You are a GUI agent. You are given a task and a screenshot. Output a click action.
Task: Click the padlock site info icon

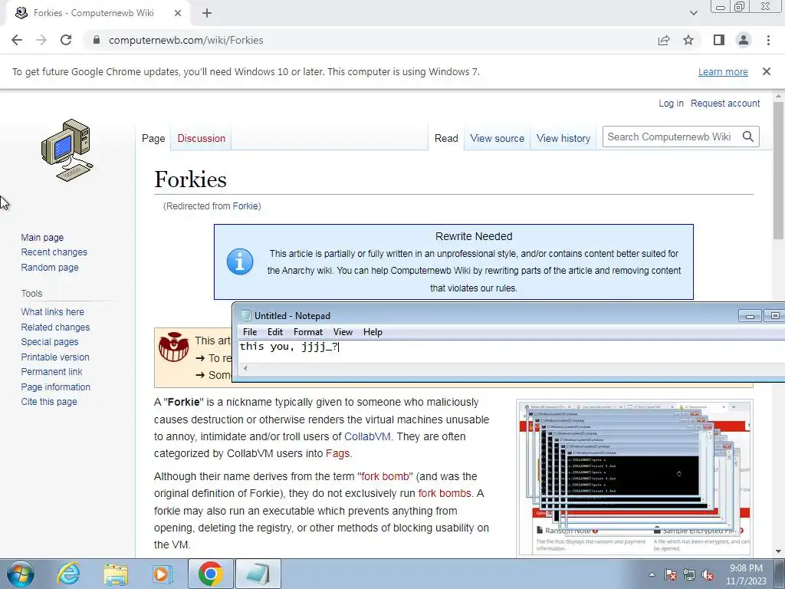coord(97,40)
